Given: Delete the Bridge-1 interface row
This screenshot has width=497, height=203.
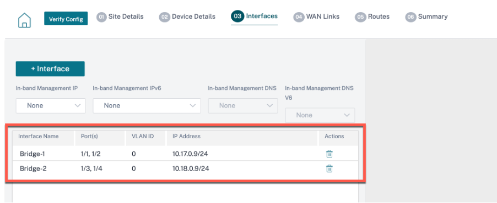Looking at the screenshot, I should pyautogui.click(x=329, y=154).
